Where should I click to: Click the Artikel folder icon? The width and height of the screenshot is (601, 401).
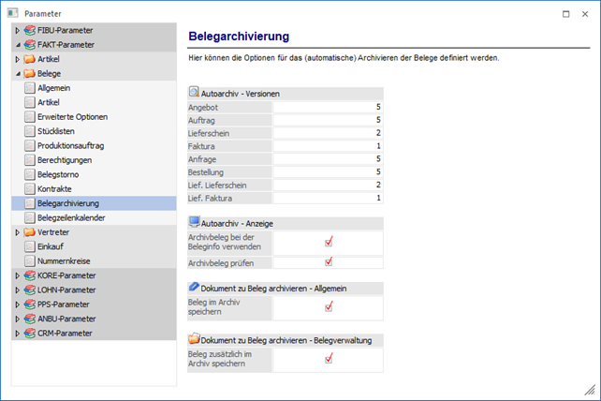[x=29, y=58]
